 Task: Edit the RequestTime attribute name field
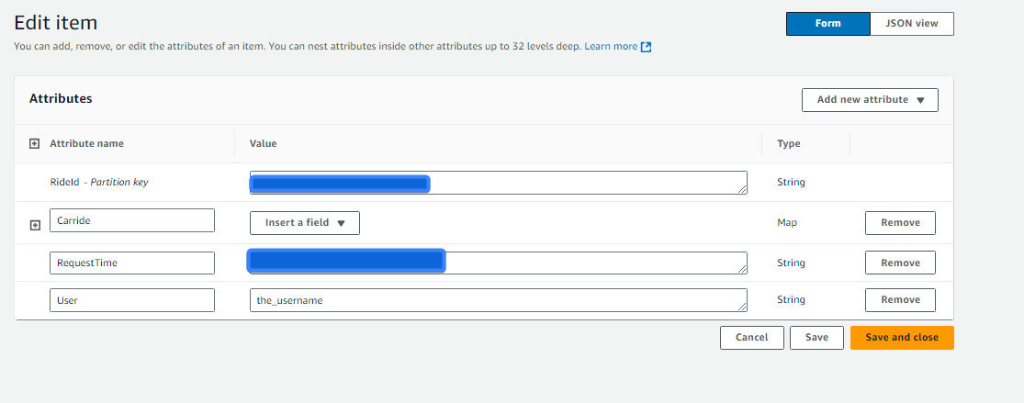tap(132, 263)
